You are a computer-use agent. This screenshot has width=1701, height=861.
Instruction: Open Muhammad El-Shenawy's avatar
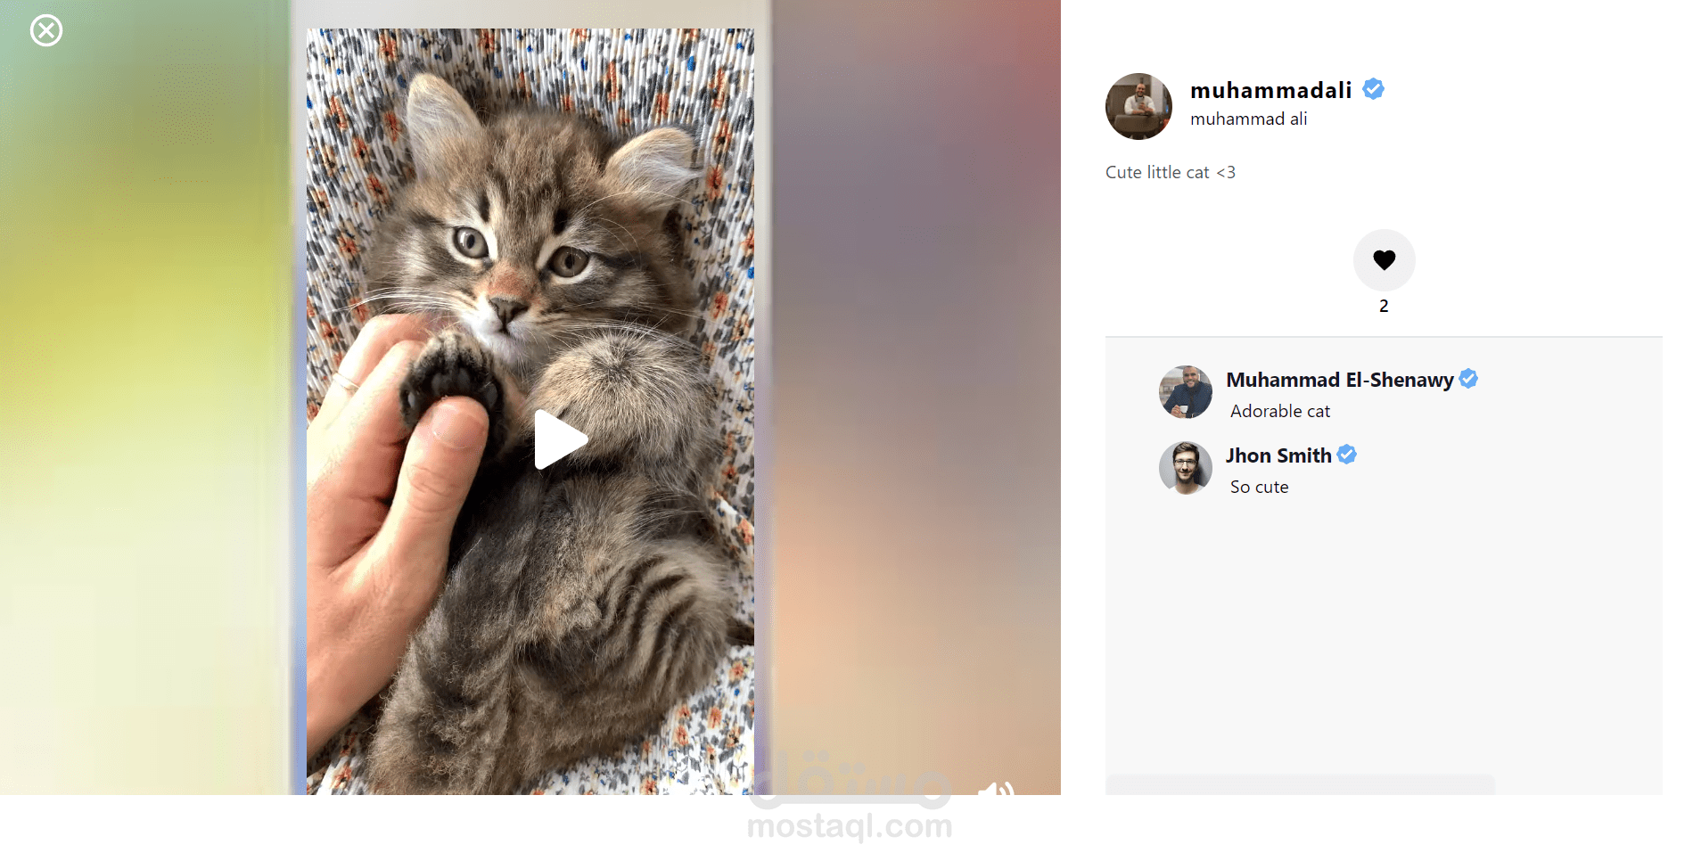click(x=1185, y=392)
